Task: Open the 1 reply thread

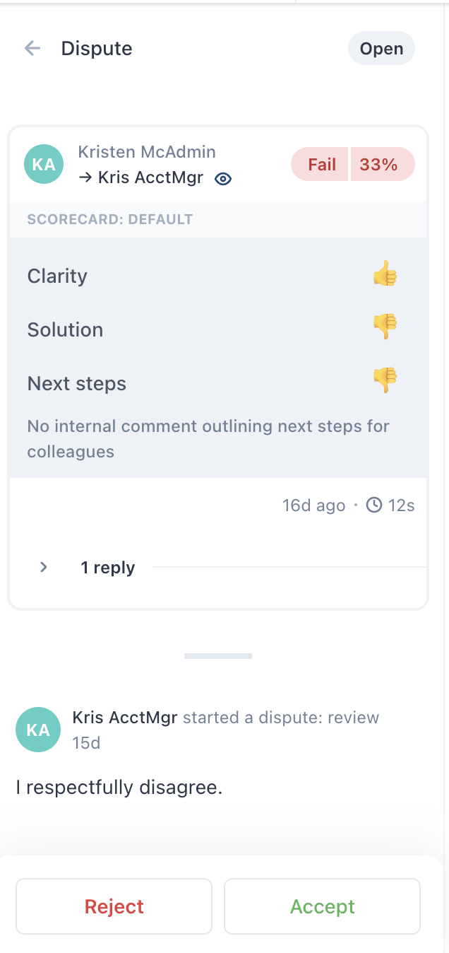Action: click(107, 568)
